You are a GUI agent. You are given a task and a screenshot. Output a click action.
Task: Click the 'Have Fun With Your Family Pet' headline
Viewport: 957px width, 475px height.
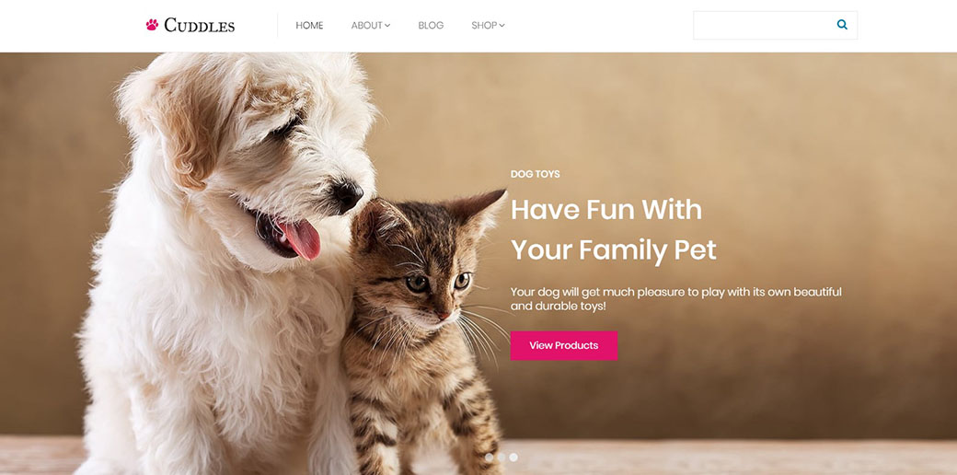[x=614, y=230]
